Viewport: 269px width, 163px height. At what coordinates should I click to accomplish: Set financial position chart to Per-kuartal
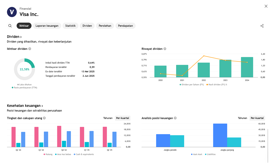click(257, 118)
